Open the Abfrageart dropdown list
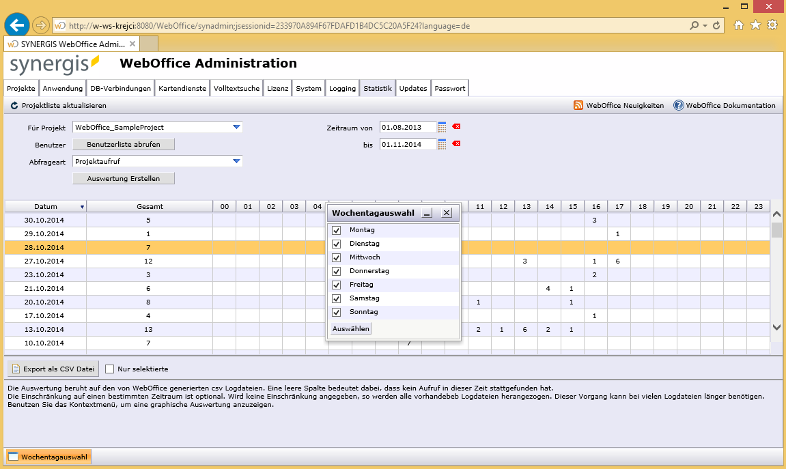 pyautogui.click(x=236, y=161)
